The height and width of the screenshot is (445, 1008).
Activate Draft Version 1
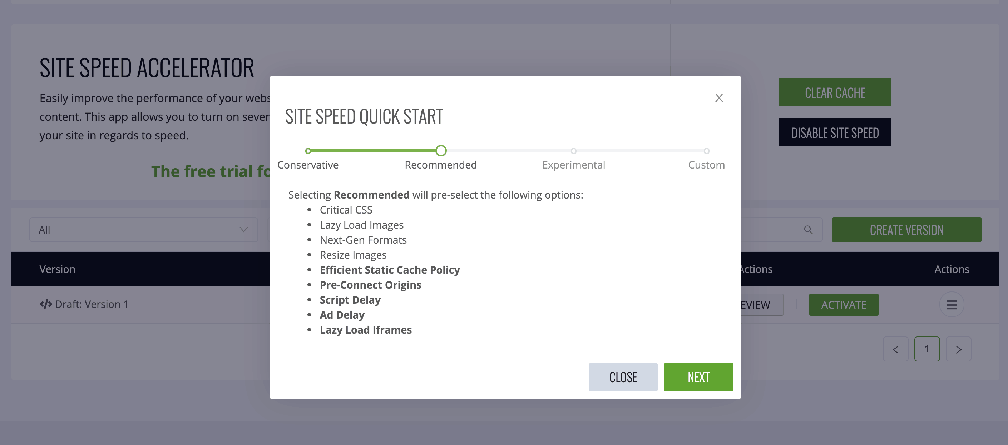[x=843, y=305]
